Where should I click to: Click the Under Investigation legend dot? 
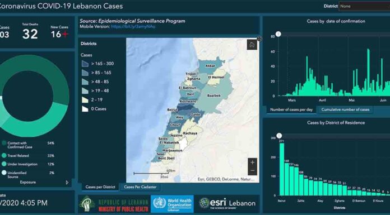(4, 164)
